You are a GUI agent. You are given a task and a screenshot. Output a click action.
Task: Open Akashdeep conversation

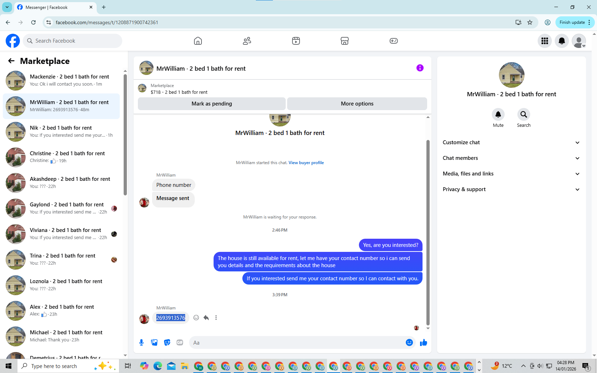tap(61, 183)
